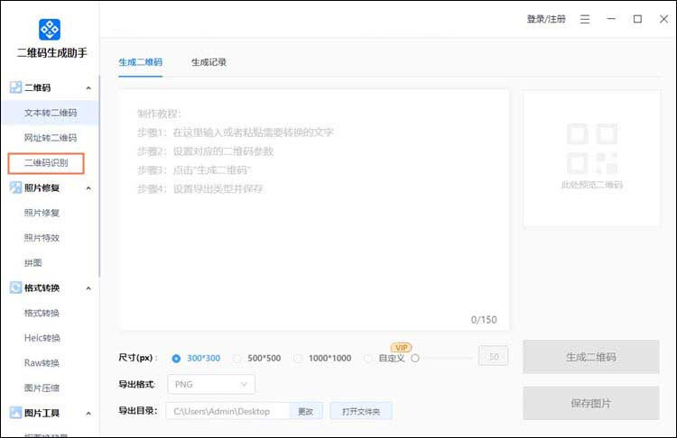Open the hamburger menu icon in title bar
This screenshot has height=438, width=677.
tap(585, 19)
